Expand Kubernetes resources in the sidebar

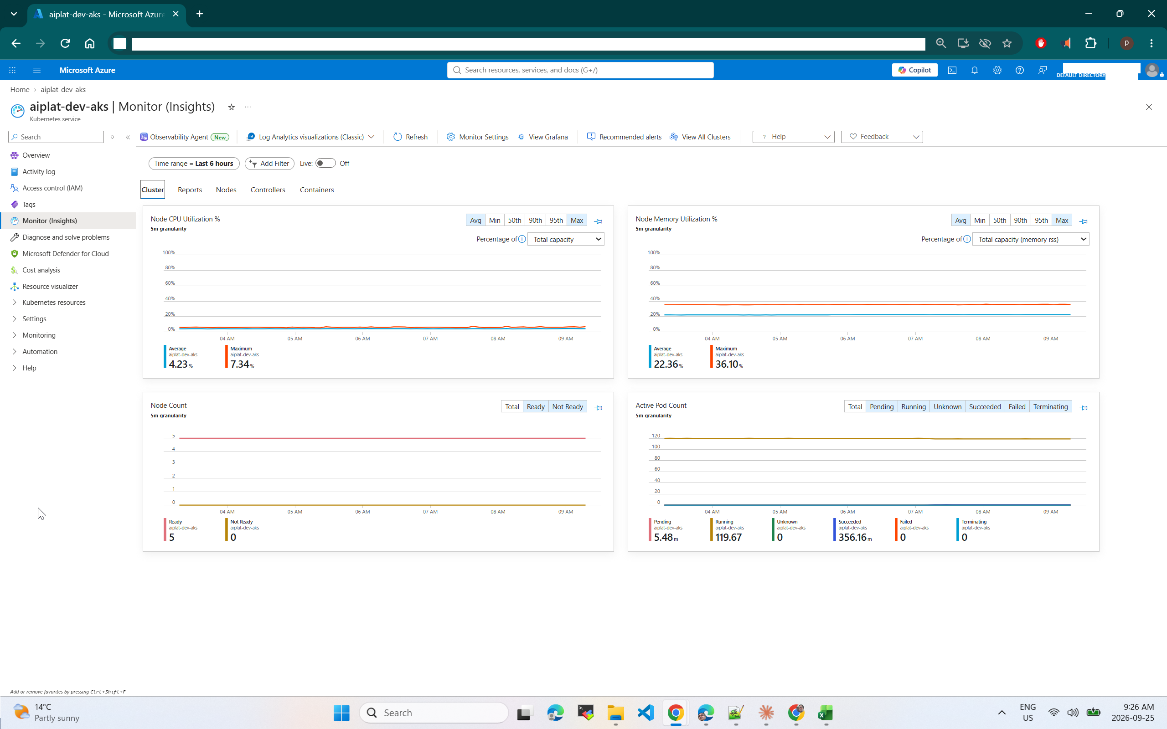coord(53,302)
